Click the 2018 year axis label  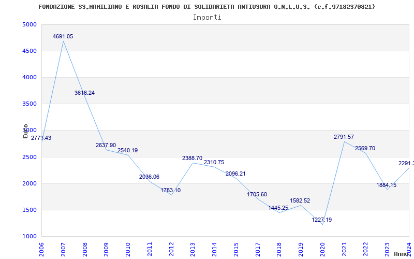pyautogui.click(x=279, y=249)
